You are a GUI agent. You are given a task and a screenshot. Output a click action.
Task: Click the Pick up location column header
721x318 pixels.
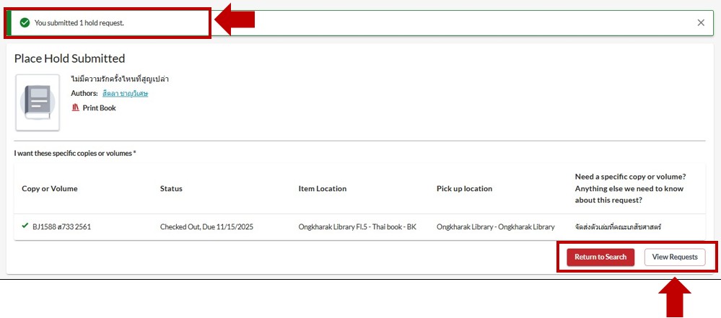point(464,189)
